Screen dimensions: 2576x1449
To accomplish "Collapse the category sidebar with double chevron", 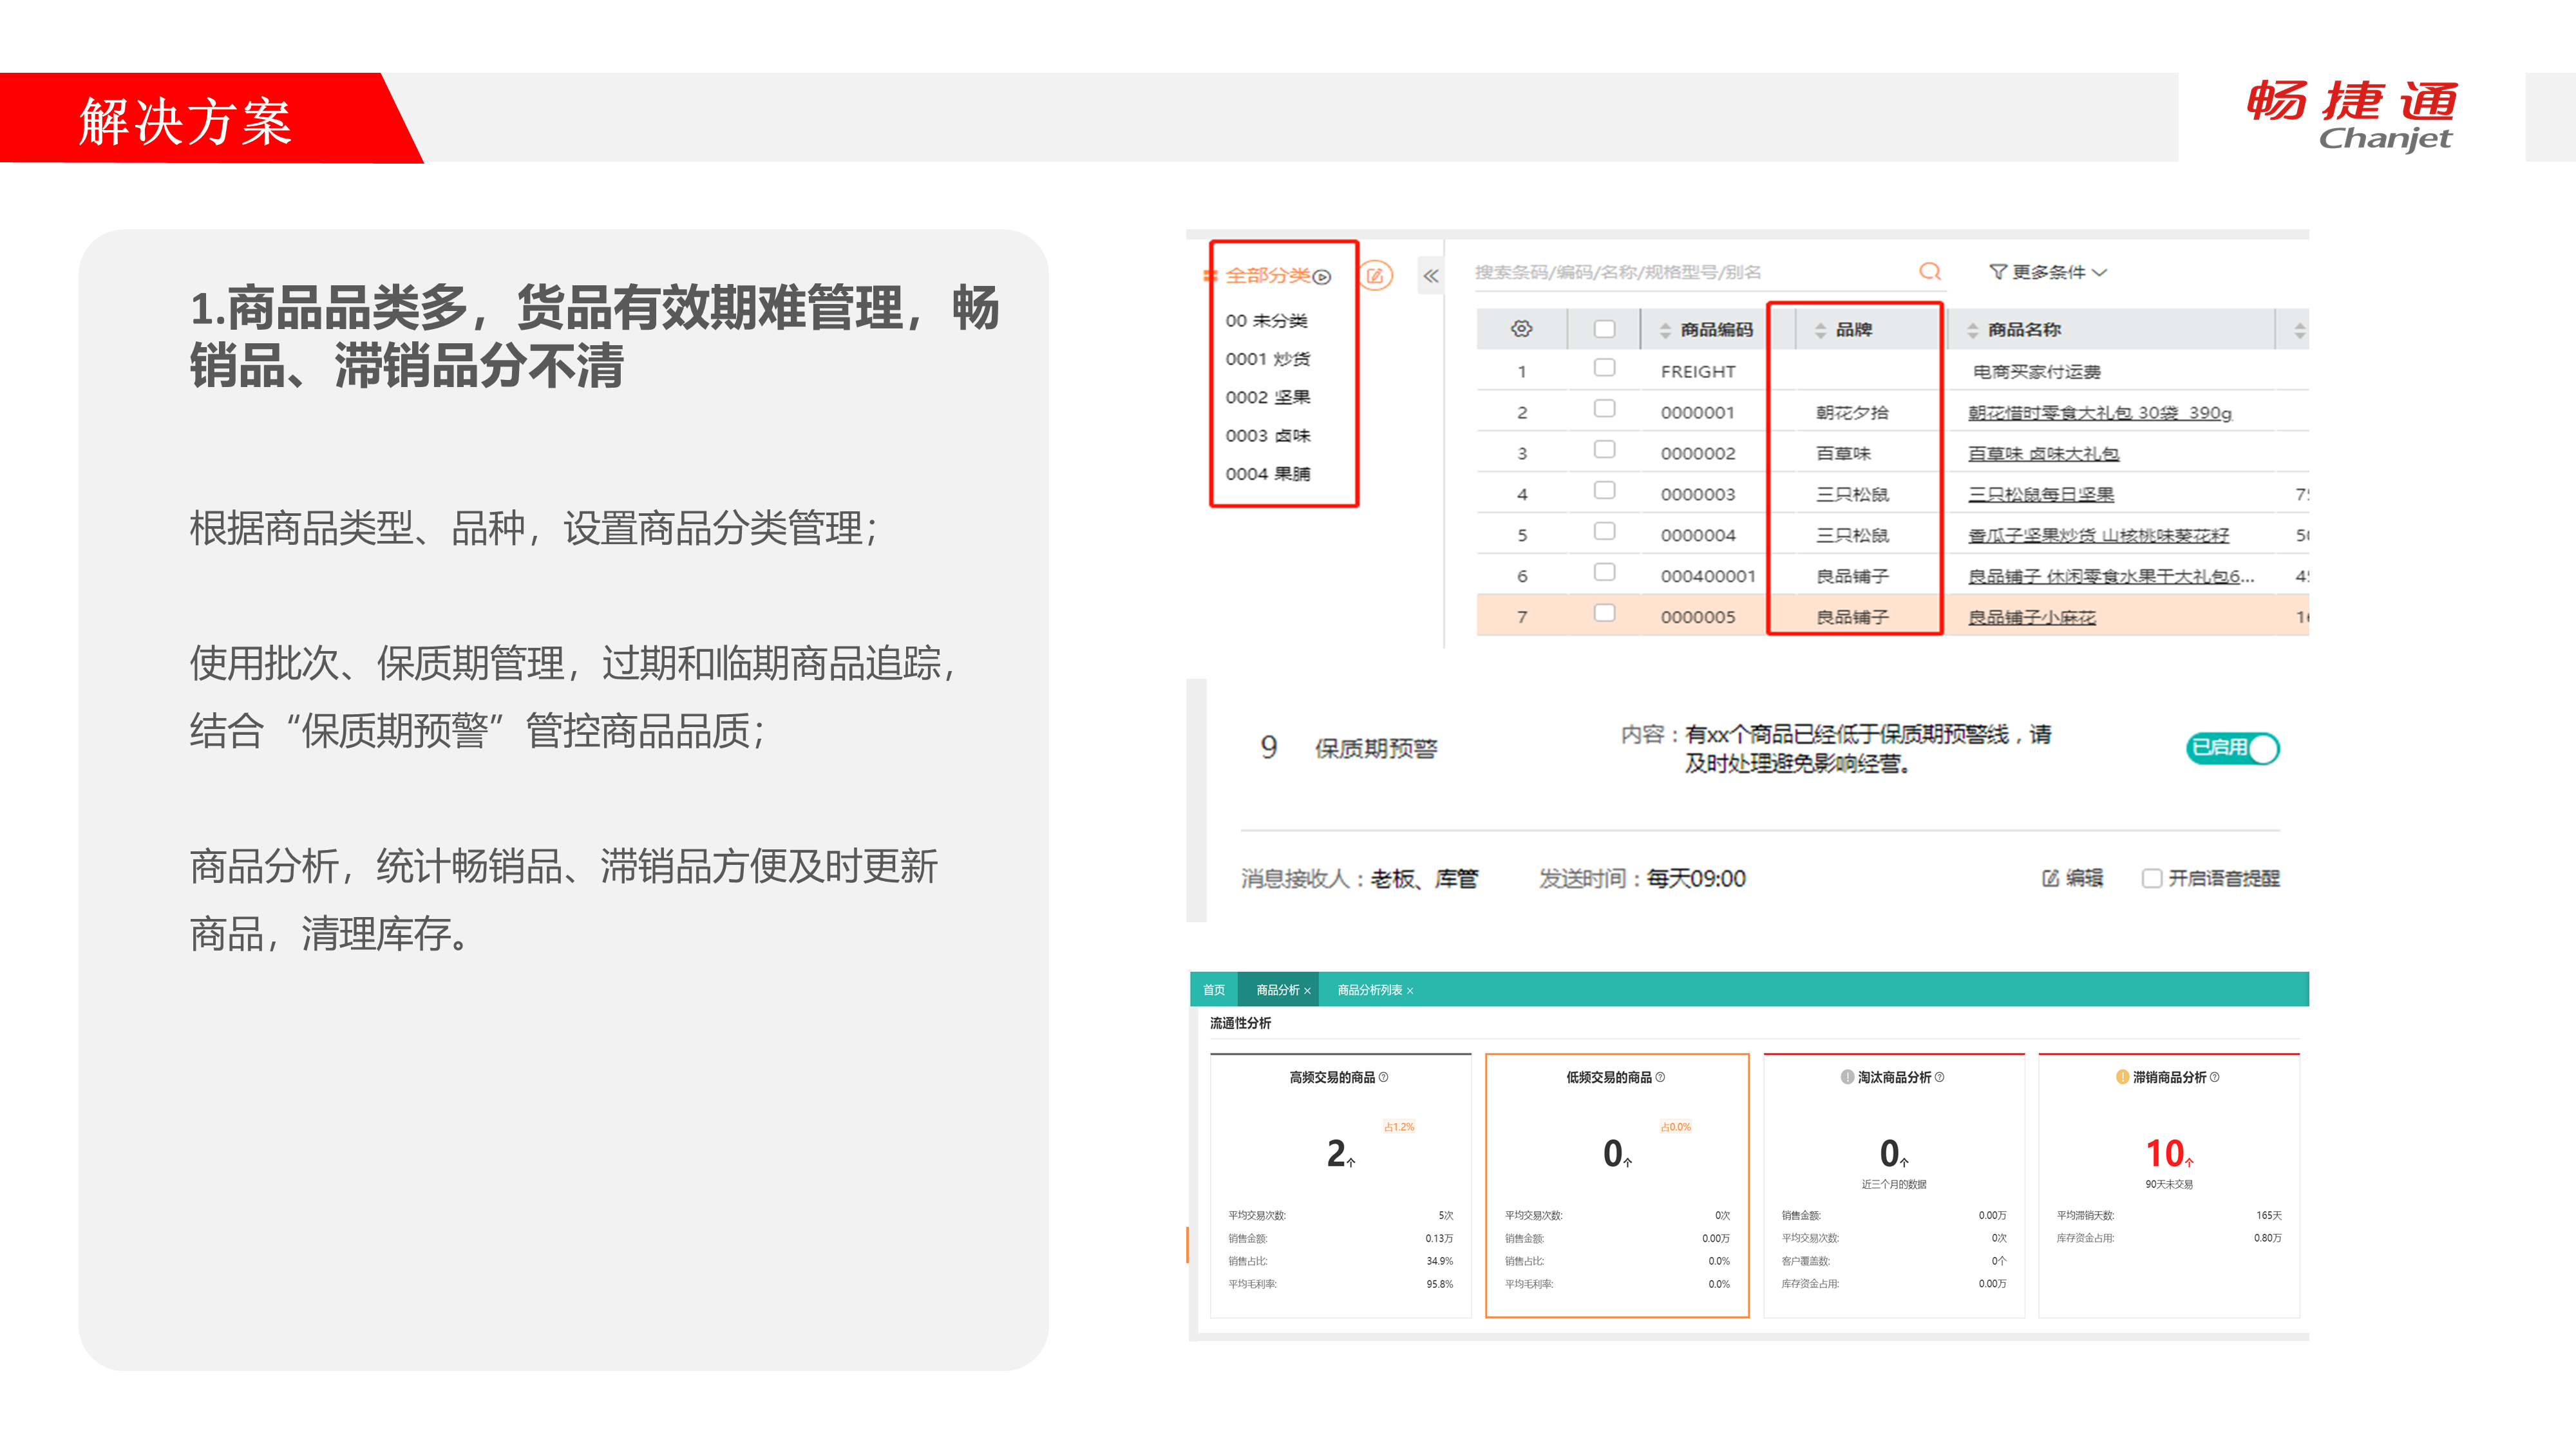I will (x=1431, y=276).
